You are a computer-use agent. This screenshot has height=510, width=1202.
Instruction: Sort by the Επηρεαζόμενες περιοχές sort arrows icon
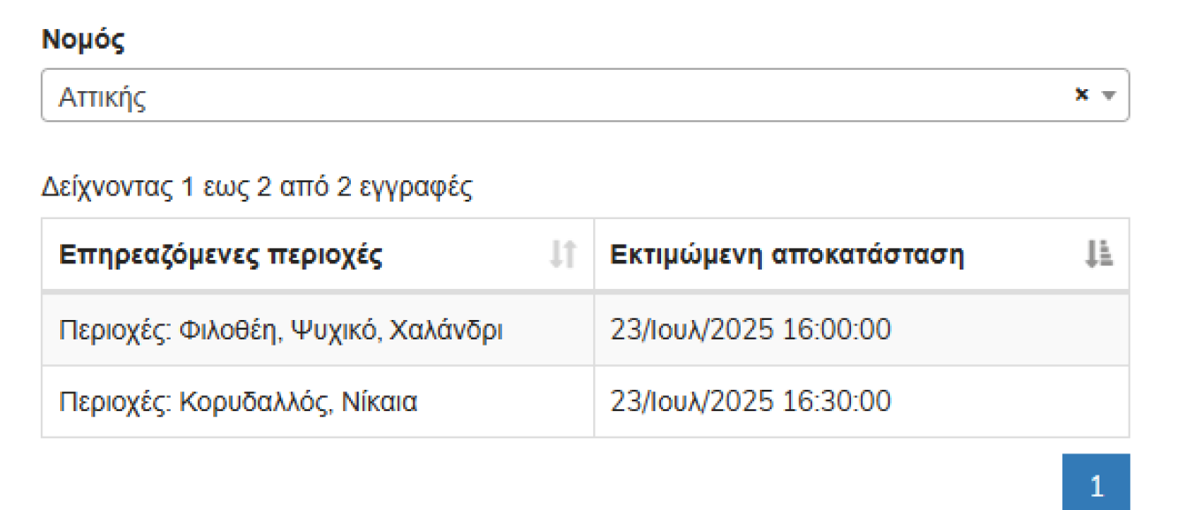[x=563, y=255]
